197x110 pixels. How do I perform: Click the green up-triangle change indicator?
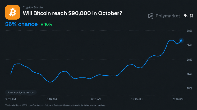click(x=42, y=24)
